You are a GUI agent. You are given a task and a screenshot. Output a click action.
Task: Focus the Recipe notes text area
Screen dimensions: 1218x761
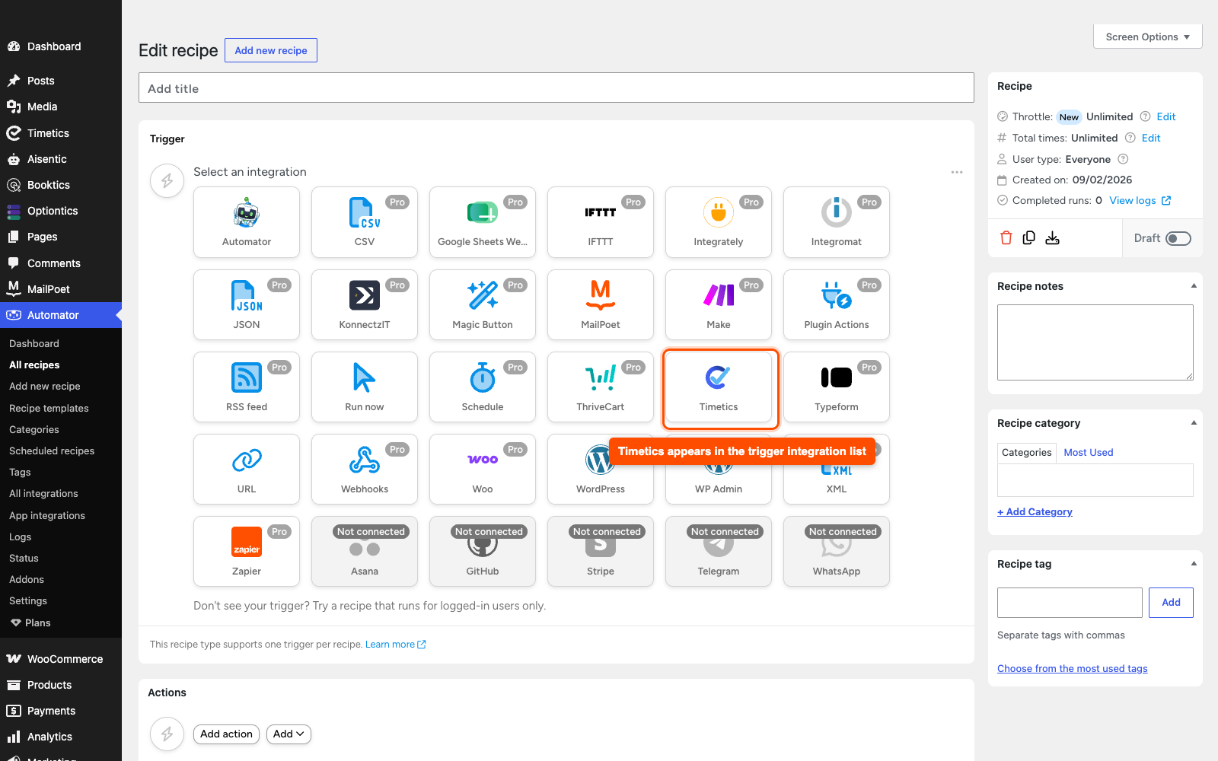click(1095, 342)
